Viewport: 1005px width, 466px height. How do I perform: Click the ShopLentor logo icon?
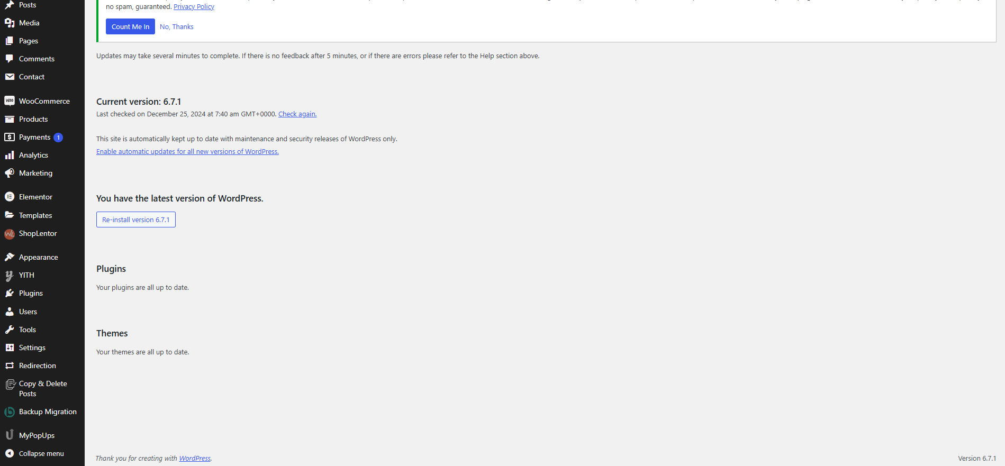[10, 234]
